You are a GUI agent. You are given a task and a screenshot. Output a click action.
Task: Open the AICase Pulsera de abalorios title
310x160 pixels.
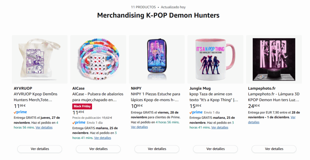click(x=94, y=97)
